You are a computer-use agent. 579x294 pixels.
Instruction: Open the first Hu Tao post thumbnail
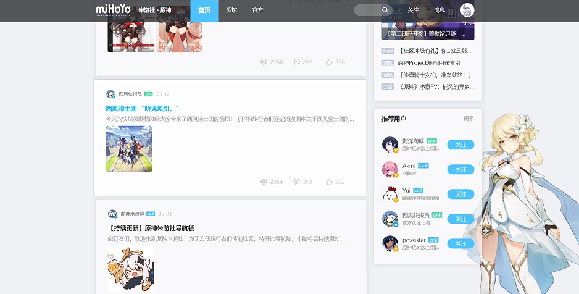131,36
